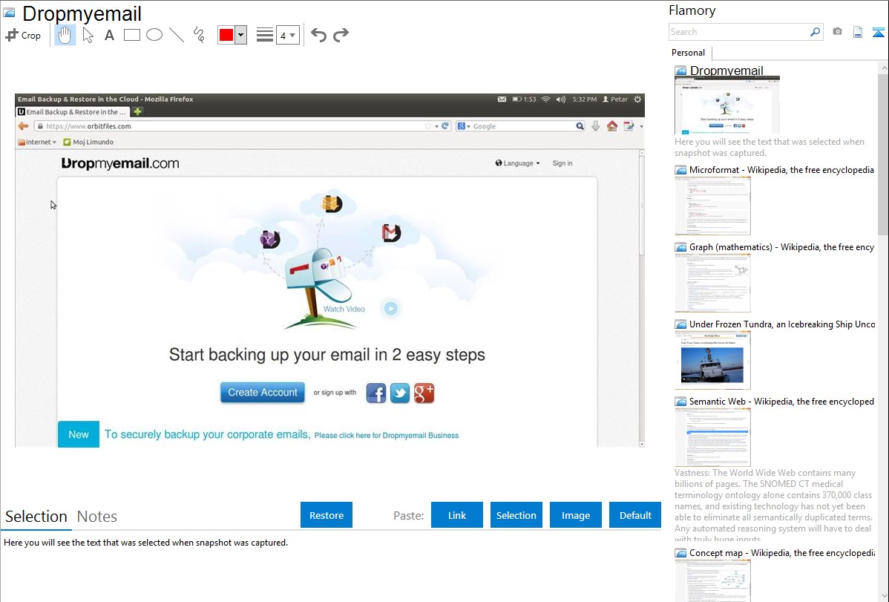Viewport: 889px width, 602px height.
Task: Click the Ubuntu wifi indicator
Action: click(x=545, y=99)
